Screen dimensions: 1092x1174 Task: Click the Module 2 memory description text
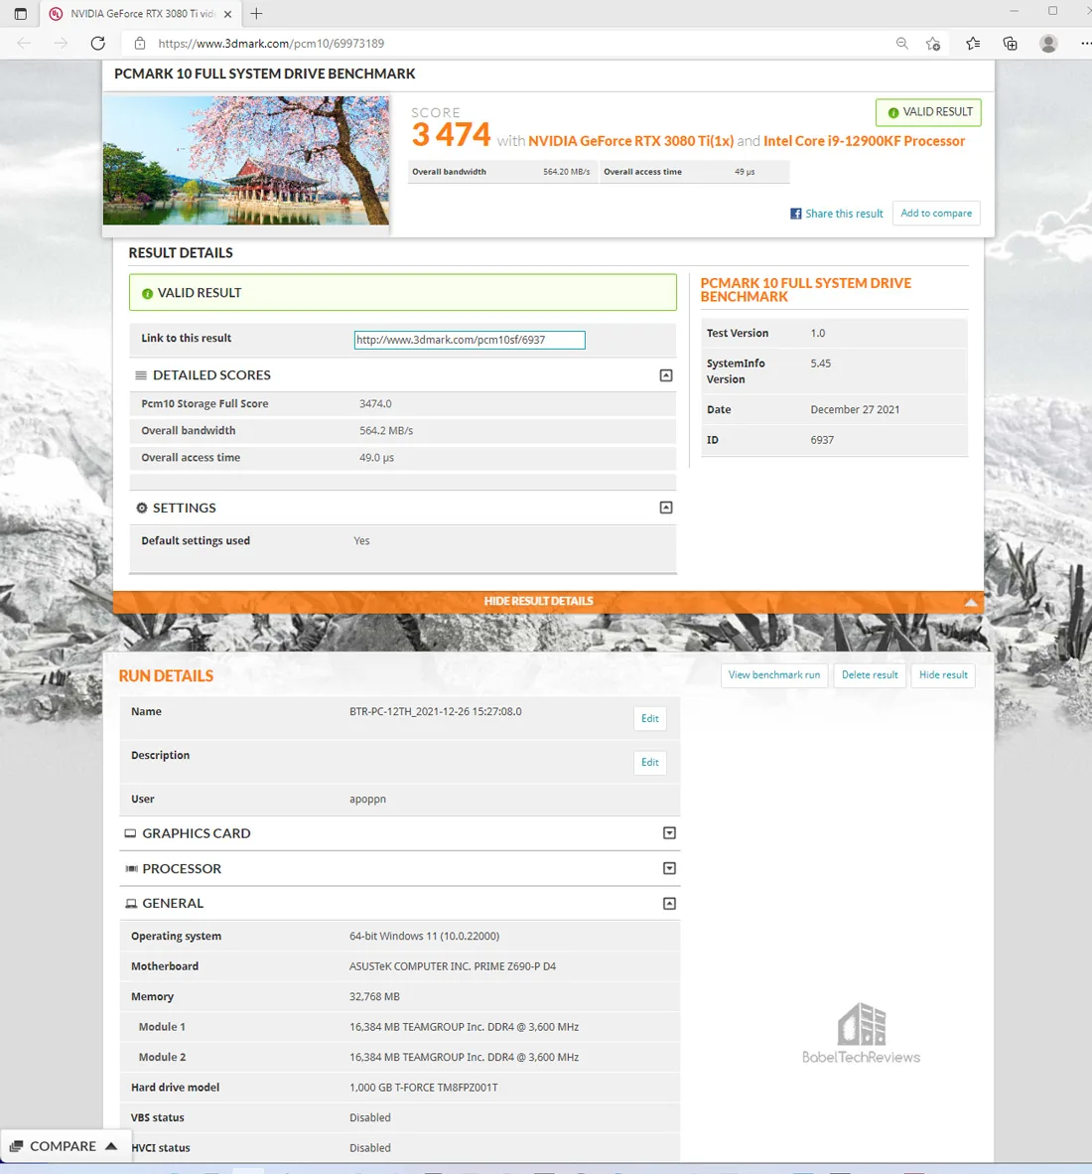(x=464, y=1057)
